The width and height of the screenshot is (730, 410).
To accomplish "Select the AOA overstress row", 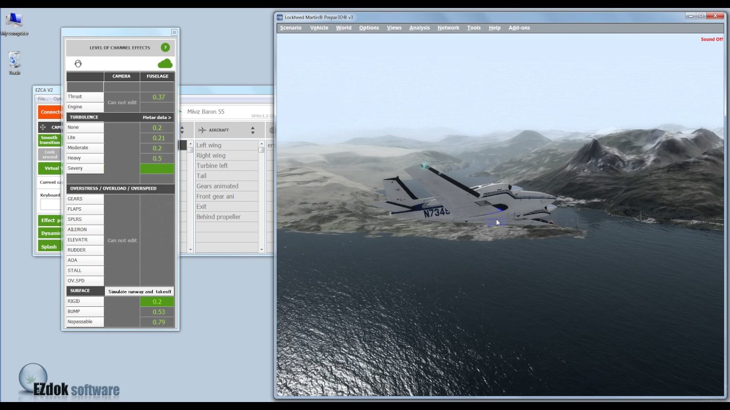I will click(85, 261).
